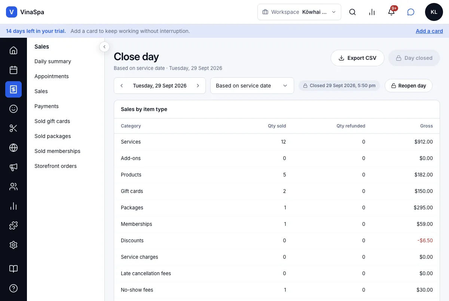Open the Add-ons puzzle piece icon
This screenshot has width=449, height=301.
pyautogui.click(x=13, y=225)
